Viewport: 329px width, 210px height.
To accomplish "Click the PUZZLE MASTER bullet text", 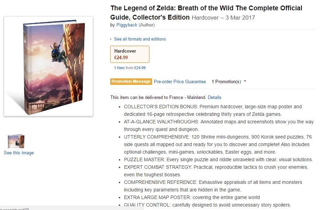I will pos(218,159).
